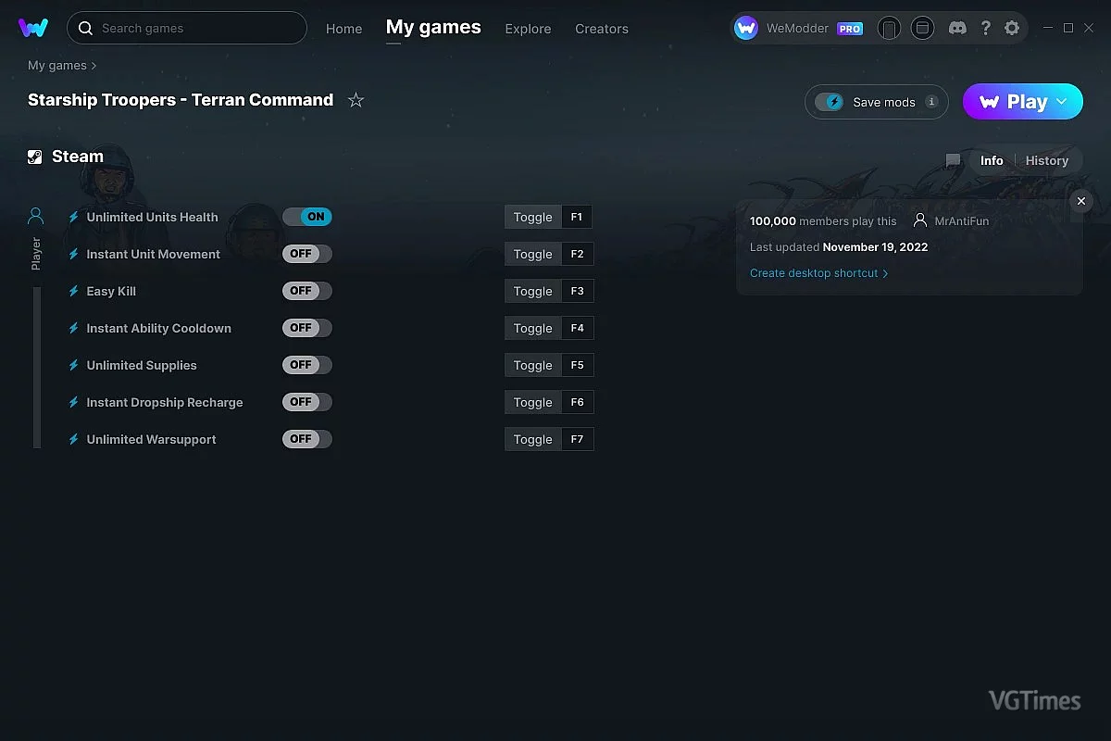
Task: Enable Instant Dropship Recharge toggle
Action: point(307,402)
